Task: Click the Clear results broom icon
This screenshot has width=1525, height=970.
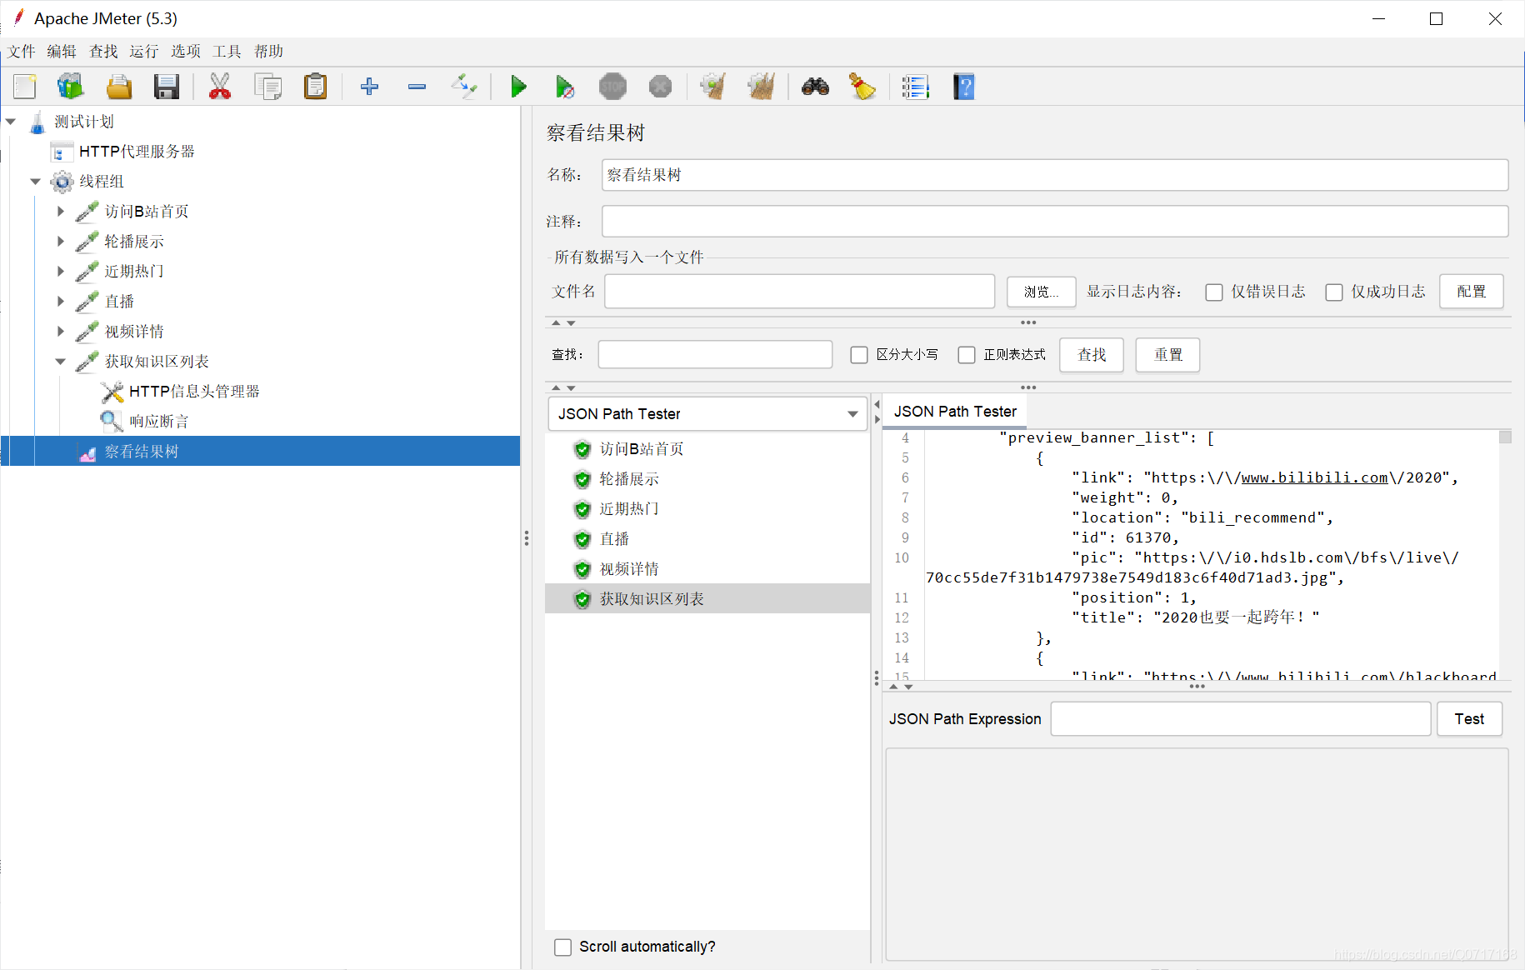Action: [713, 87]
